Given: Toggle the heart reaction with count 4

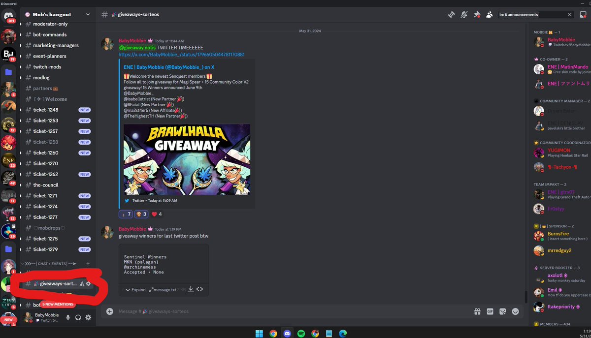Looking at the screenshot, I should point(157,214).
